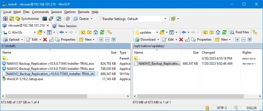This screenshot has width=263, height=111.
Task: Open the local filter dropdown arrow
Action: pos(54,32)
